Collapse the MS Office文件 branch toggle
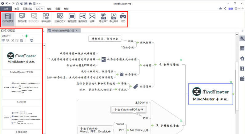Viewport: 245px width, 134px height. (128, 130)
